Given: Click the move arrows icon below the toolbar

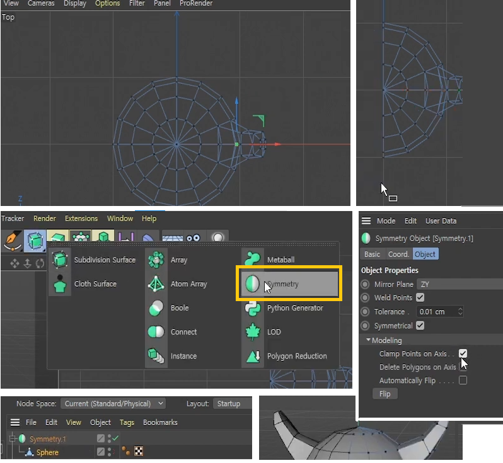Looking at the screenshot, I should 14,263.
